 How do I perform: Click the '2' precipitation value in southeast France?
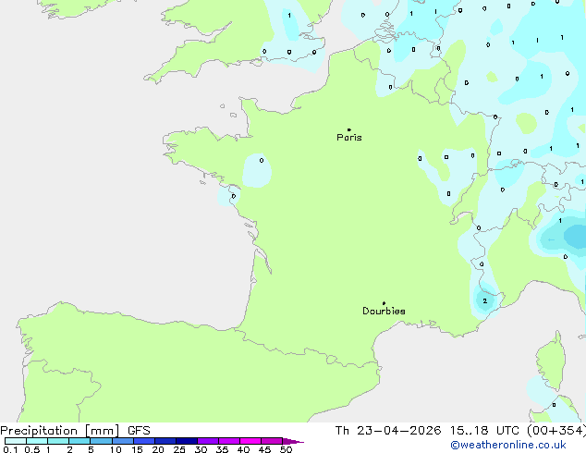[x=484, y=300]
